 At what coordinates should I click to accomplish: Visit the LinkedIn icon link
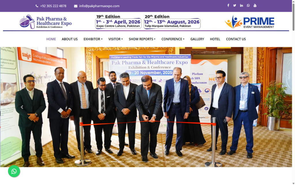pos(241,5)
